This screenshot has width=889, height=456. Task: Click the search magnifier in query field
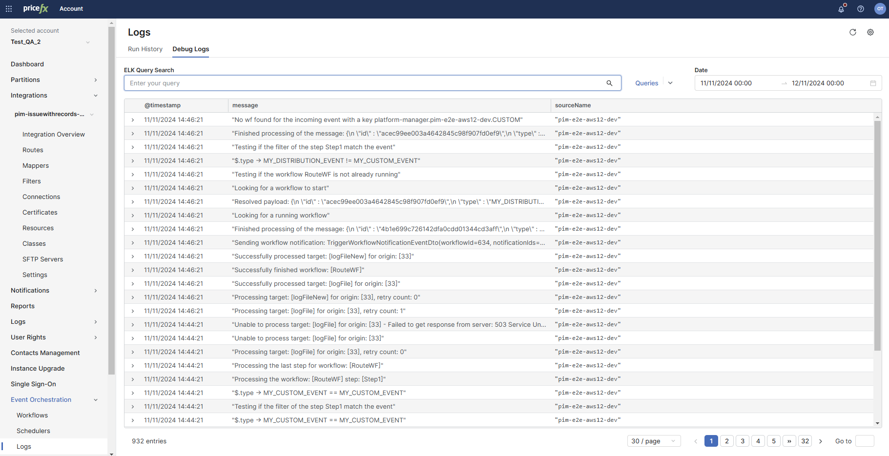tap(609, 83)
